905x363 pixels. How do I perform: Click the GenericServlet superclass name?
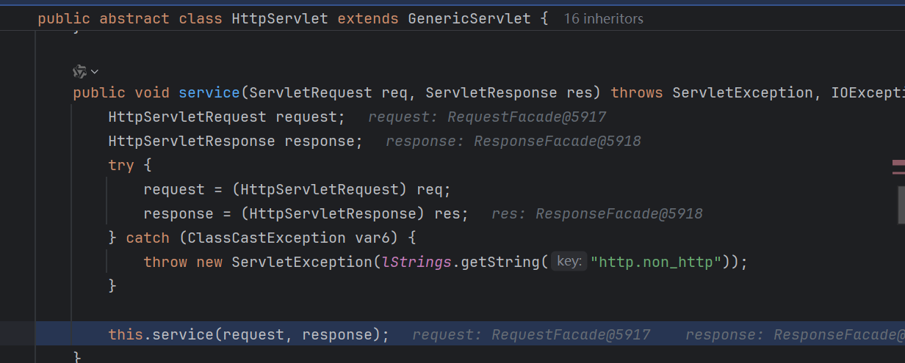click(469, 18)
